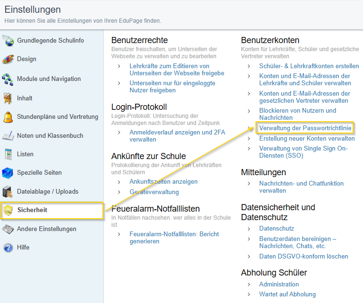This screenshot has width=363, height=303.
Task: Click the blue cube Spezielle Seiten icon
Action: point(8,173)
